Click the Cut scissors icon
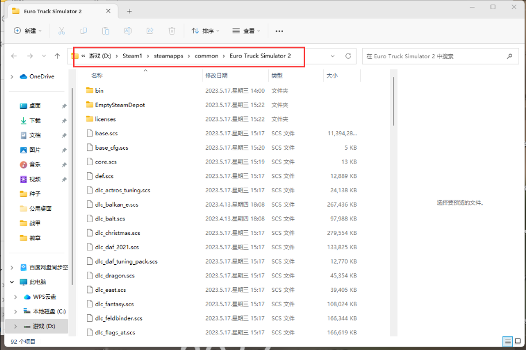Image resolution: width=526 pixels, height=350 pixels. coord(62,31)
